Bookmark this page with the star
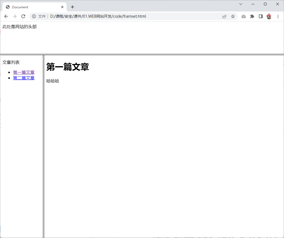The height and width of the screenshot is (238, 284). (233, 16)
